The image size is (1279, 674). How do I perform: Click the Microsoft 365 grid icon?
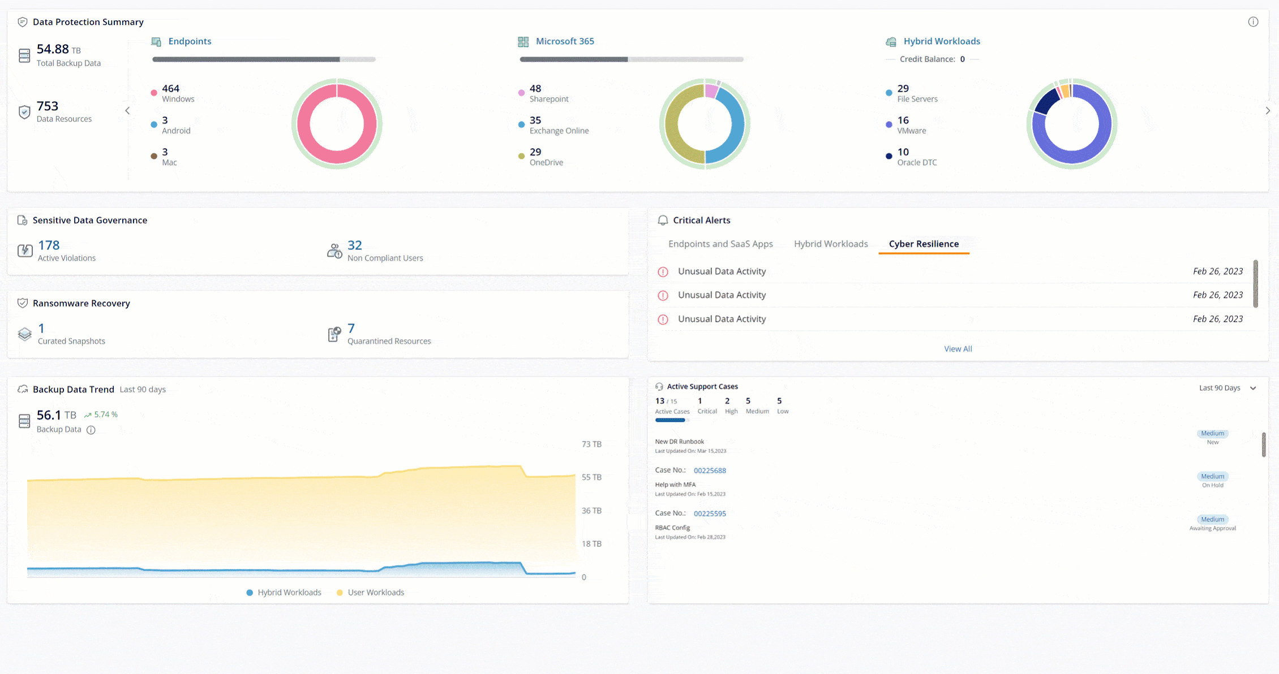click(x=523, y=42)
